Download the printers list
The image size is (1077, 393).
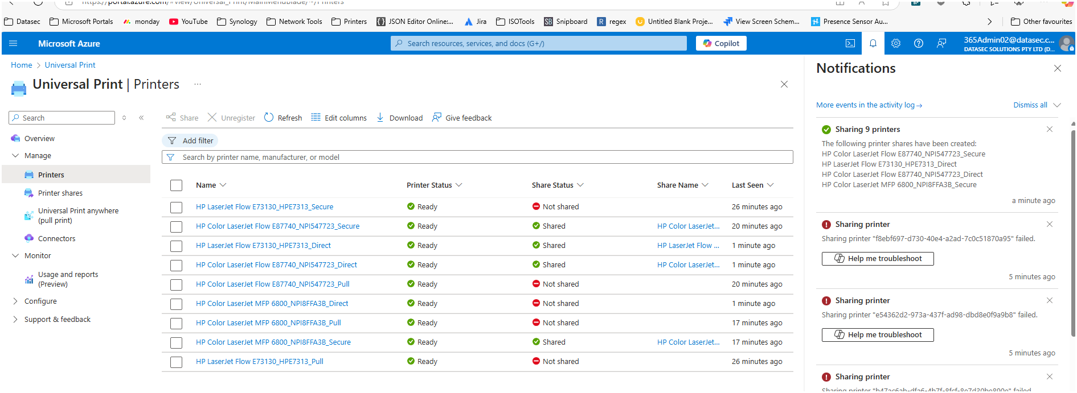[x=399, y=118]
